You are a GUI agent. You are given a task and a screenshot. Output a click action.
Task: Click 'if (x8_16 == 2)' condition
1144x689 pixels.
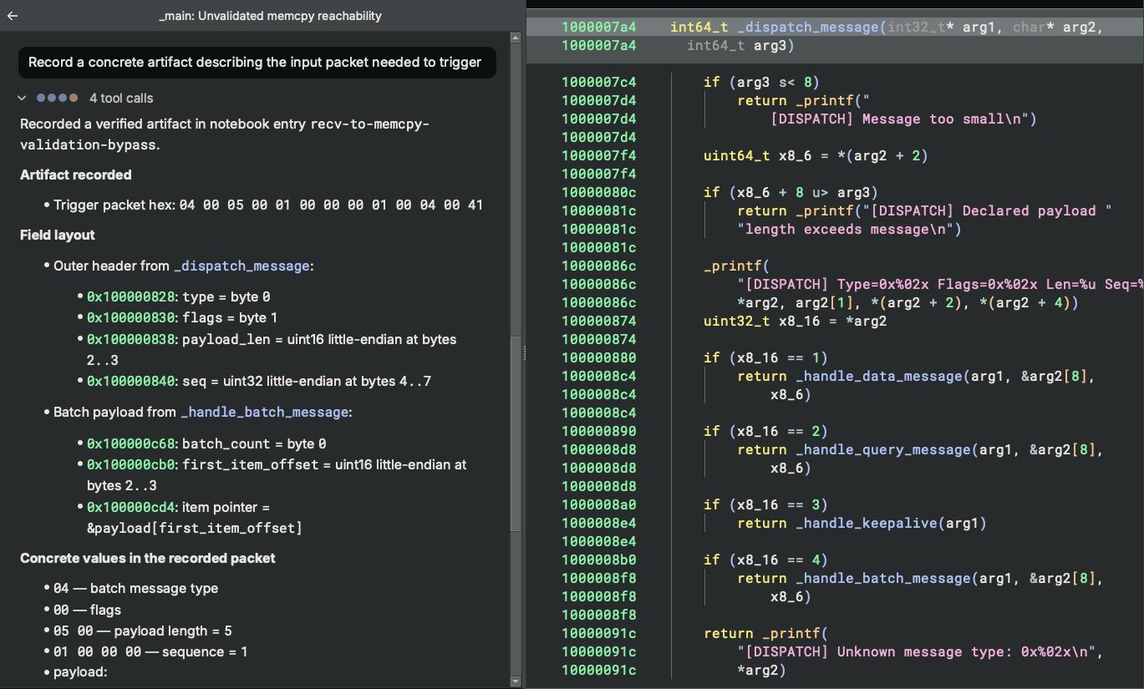coord(765,431)
